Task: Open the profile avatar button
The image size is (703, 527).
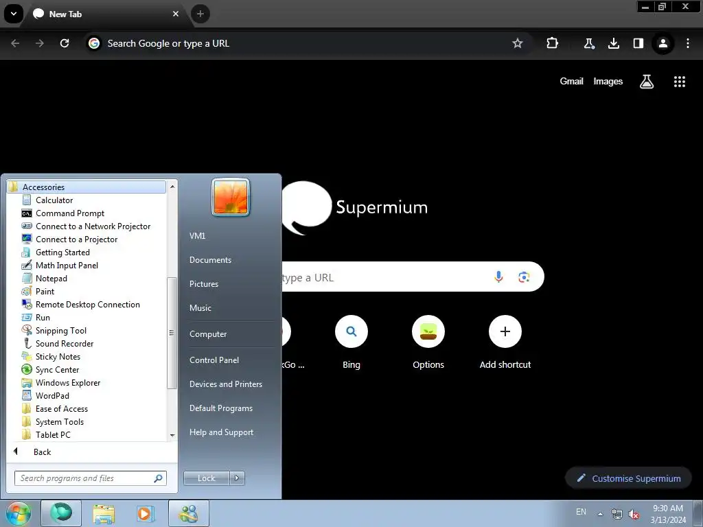Action: point(663,43)
